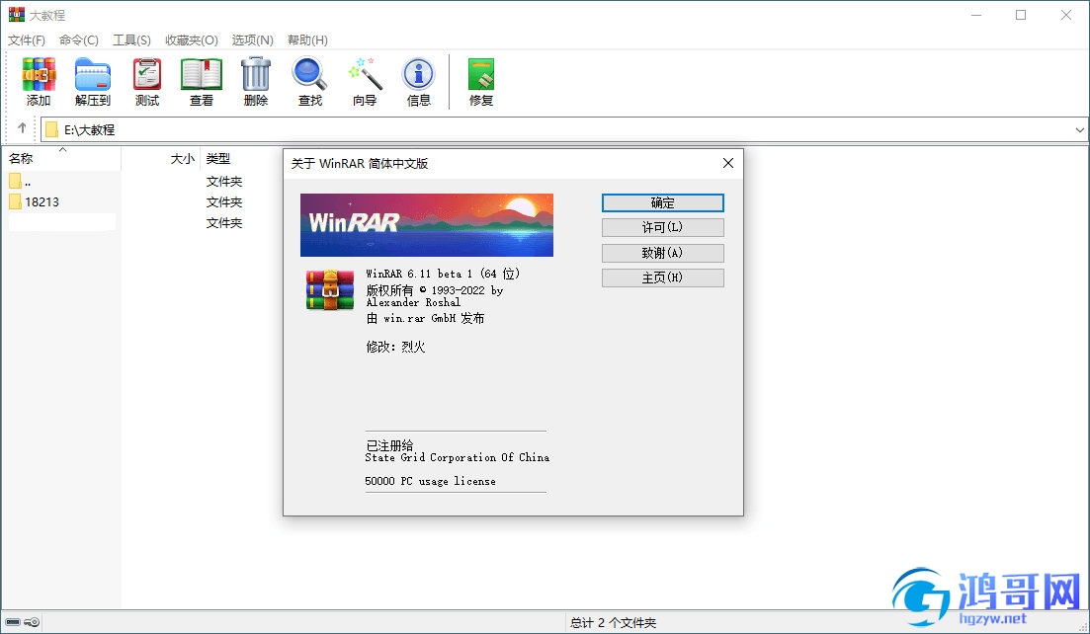Open the Commands (命令) menu
Viewport: 1090px width, 634px height.
click(x=78, y=40)
